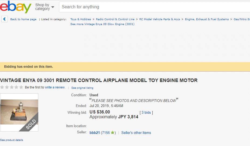
Task: Open seller bbb21 profile link
Action: [95, 133]
